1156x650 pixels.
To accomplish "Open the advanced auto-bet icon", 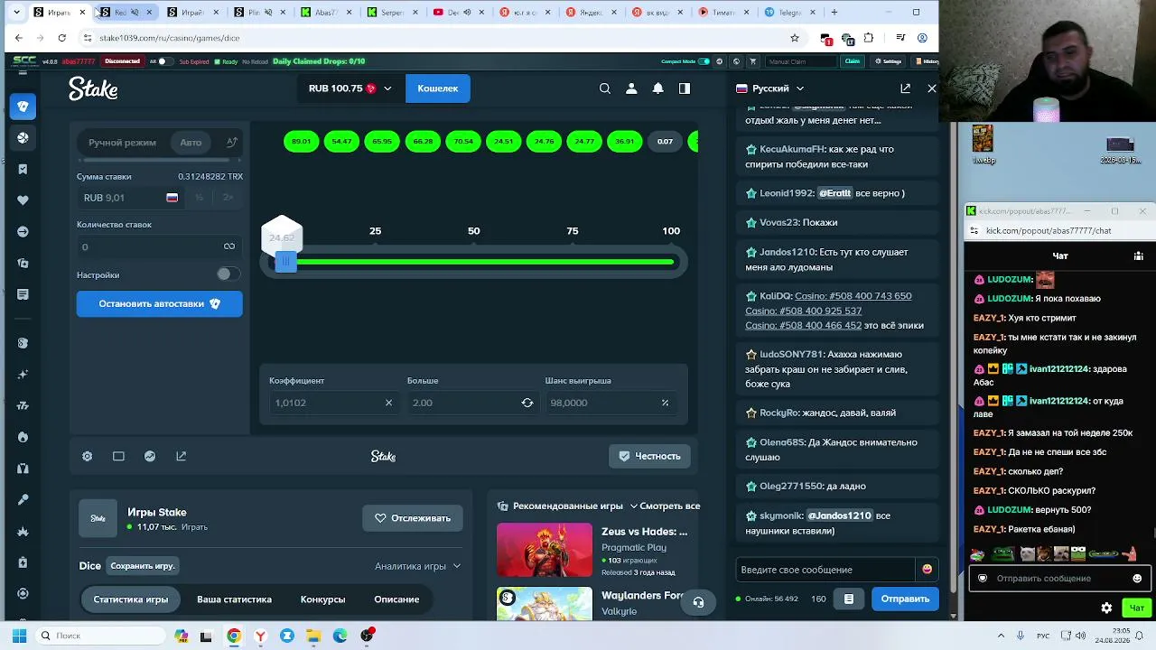I will 231,143.
